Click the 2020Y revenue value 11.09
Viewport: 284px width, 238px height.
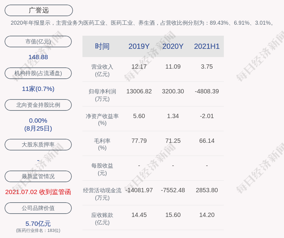coord(173,67)
